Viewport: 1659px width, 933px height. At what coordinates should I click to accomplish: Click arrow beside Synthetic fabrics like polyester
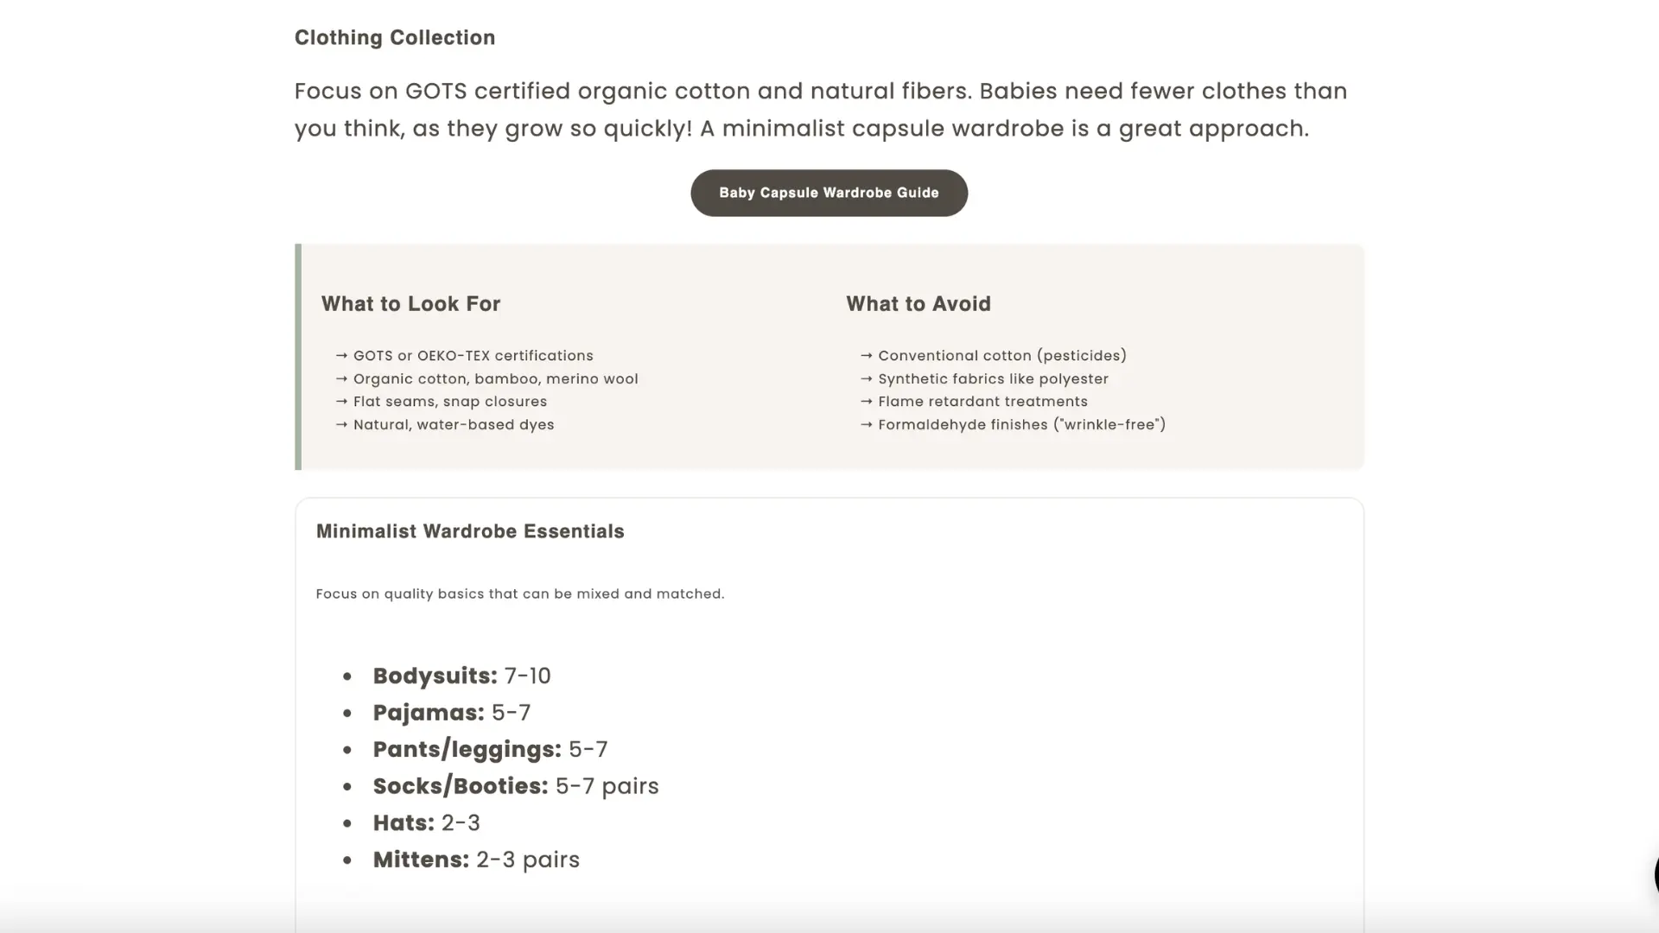(x=867, y=379)
